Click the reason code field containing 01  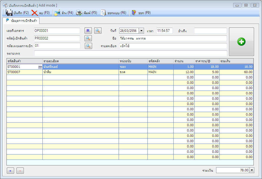click(x=57, y=46)
